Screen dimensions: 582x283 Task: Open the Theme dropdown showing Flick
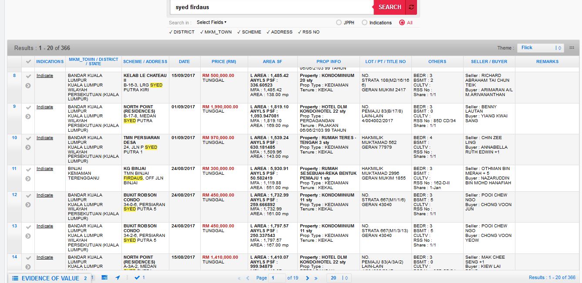coord(540,48)
